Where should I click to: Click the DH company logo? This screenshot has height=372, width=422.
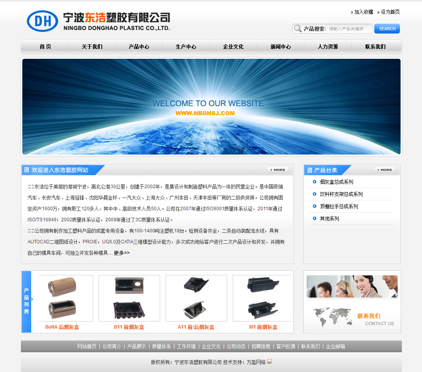click(42, 21)
